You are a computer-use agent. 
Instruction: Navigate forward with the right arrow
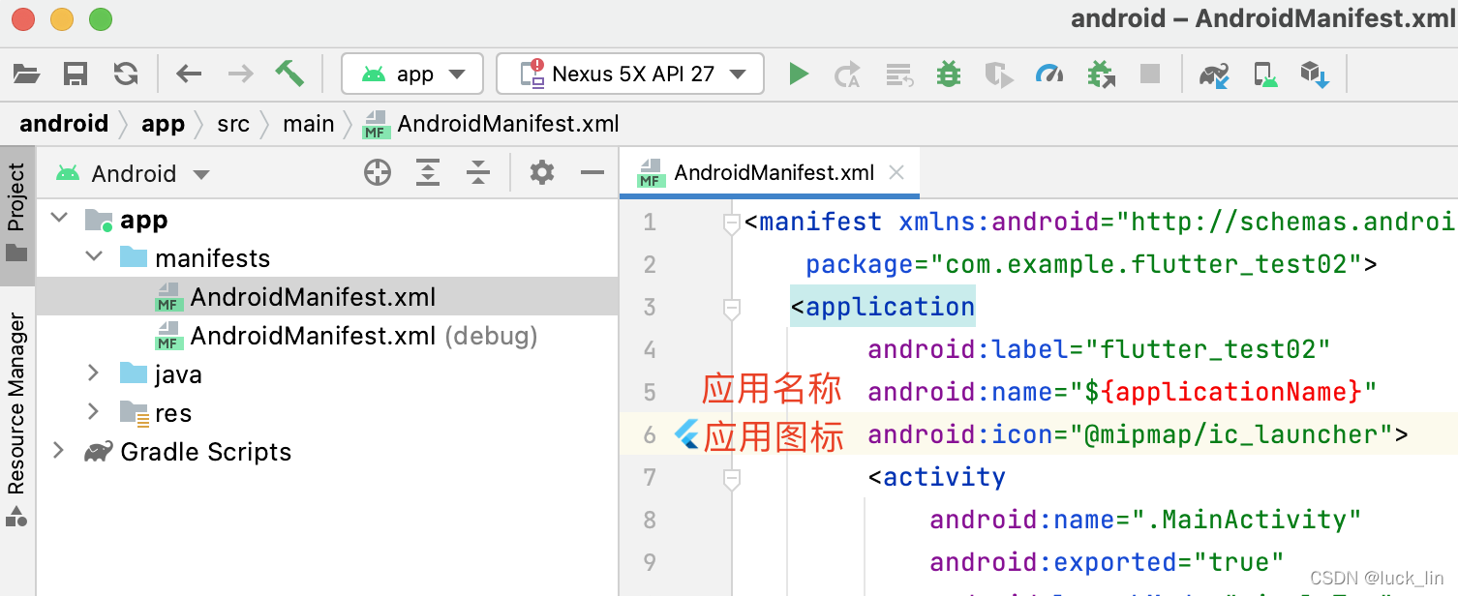click(x=240, y=74)
